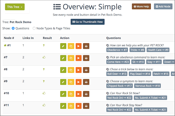This screenshot has width=175, height=116.
Task: Print node #9 using the printer icon
Action: (x=86, y=82)
